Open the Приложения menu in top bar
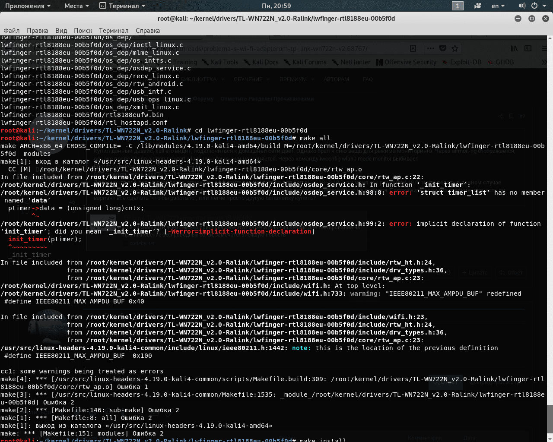The image size is (553, 442). 28,6
